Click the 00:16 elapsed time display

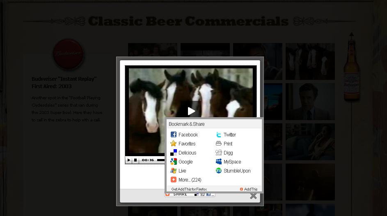(148, 160)
